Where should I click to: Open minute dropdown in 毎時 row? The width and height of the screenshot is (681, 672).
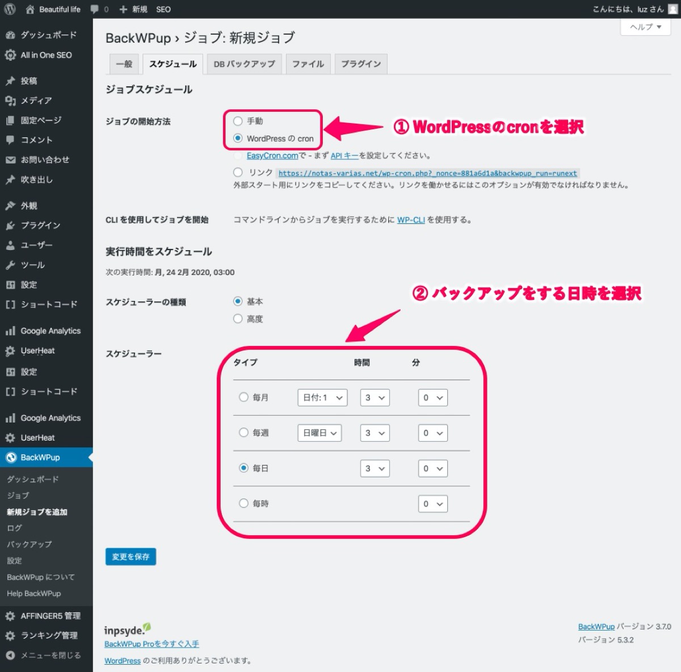tap(433, 504)
